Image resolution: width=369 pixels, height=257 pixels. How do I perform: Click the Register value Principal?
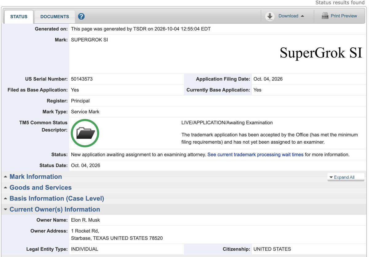point(80,101)
